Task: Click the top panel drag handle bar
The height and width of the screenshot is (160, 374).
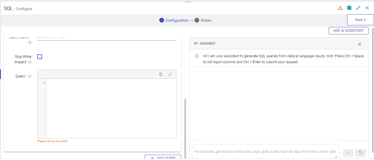Action: click(x=188, y=2)
